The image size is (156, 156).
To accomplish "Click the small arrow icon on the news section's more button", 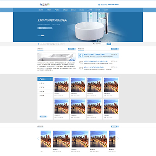I will (118, 49).
